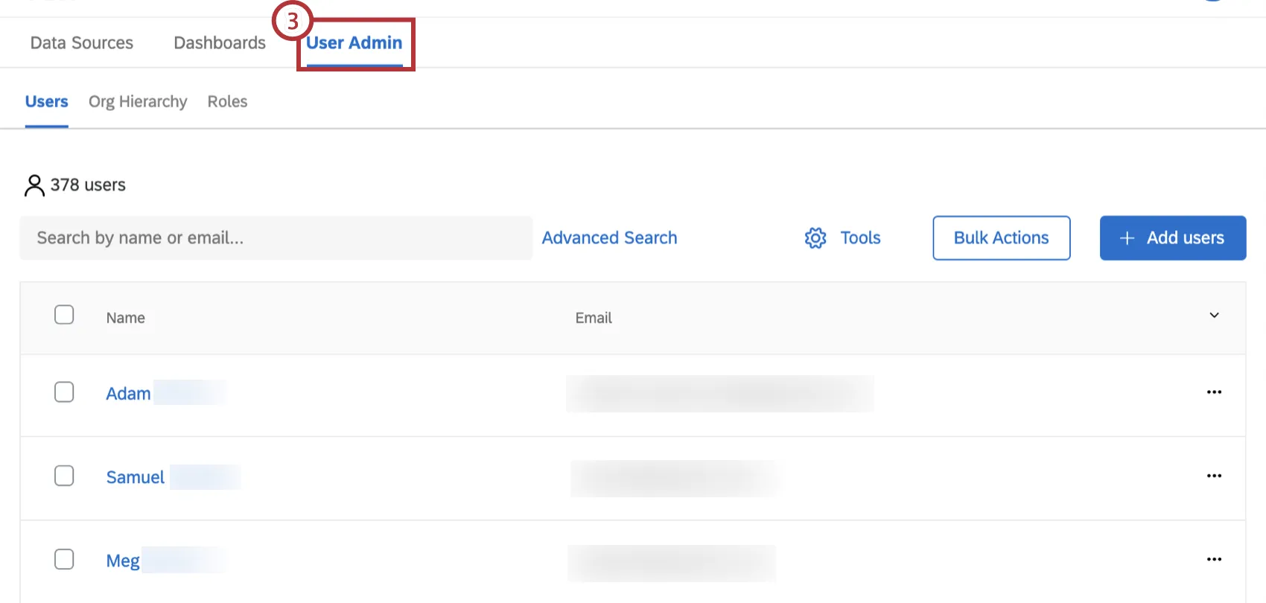Viewport: 1266px width, 603px height.
Task: Select the checkbox next to Adam
Action: [x=64, y=392]
